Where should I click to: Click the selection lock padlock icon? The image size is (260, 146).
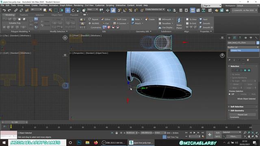tap(117, 133)
